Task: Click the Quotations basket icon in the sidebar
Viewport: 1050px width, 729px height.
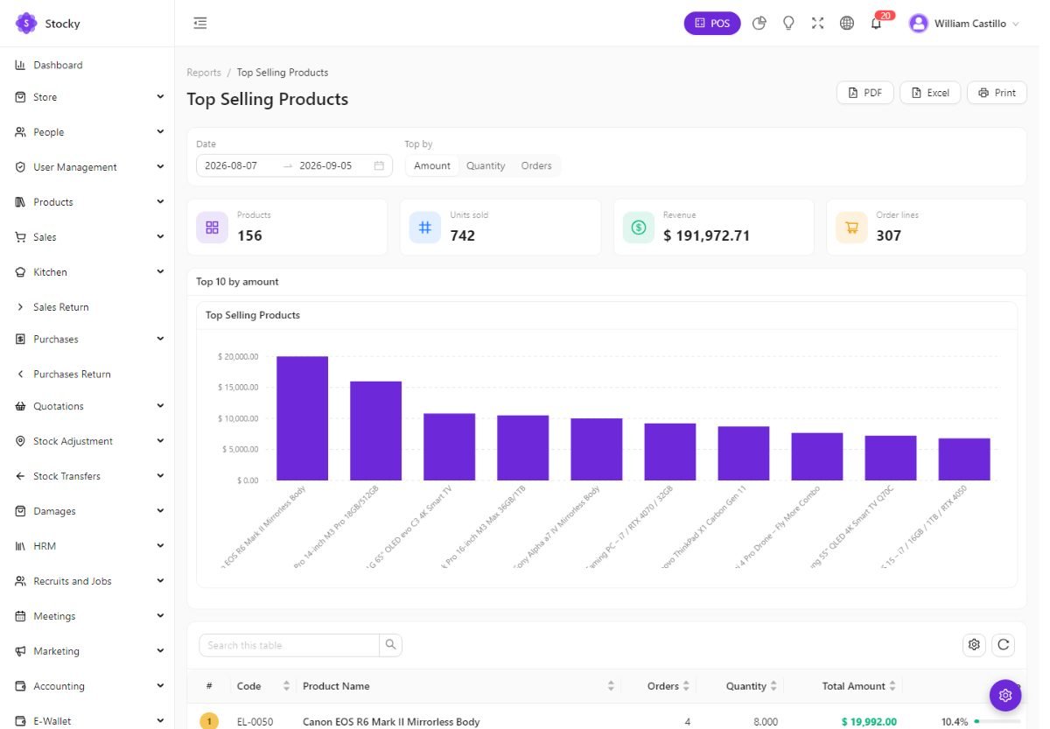Action: (20, 406)
